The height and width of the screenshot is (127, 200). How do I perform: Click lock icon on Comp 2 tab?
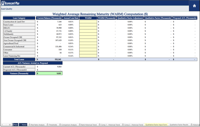(x=123, y=125)
